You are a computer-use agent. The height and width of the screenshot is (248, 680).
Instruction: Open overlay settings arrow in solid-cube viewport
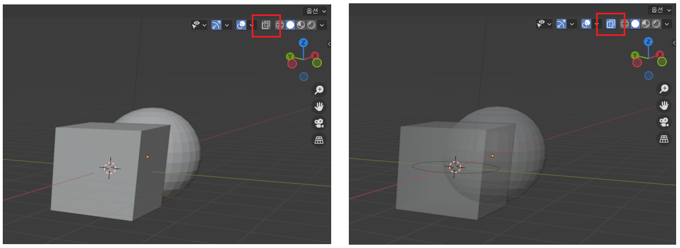251,25
